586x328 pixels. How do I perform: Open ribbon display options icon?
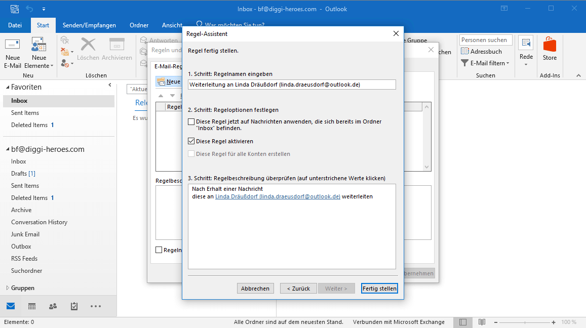point(504,9)
